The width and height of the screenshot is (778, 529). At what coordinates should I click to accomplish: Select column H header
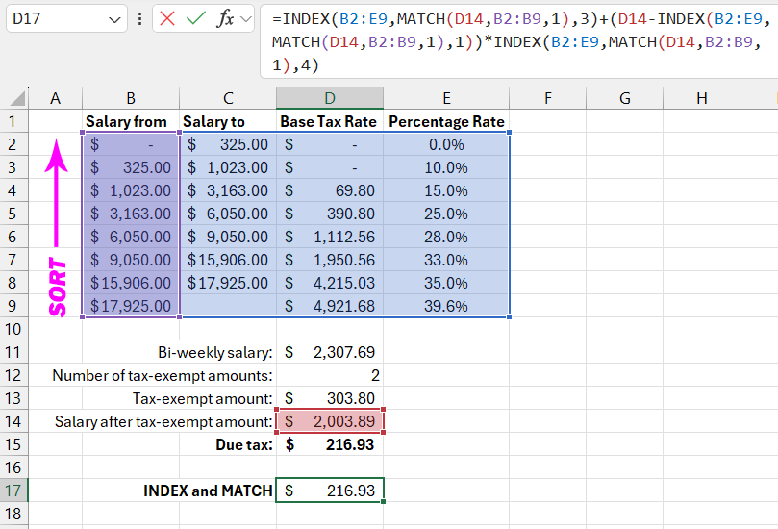click(702, 98)
